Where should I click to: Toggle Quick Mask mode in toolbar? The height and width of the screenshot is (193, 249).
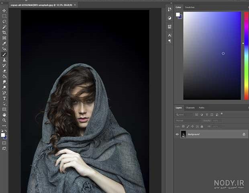(x=4, y=143)
